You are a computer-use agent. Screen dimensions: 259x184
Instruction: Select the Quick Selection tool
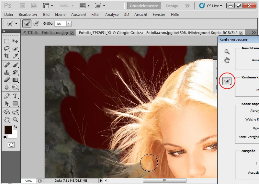tap(15, 49)
